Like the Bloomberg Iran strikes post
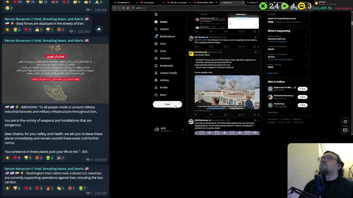Screen dimensions: 353x198 point(226,115)
